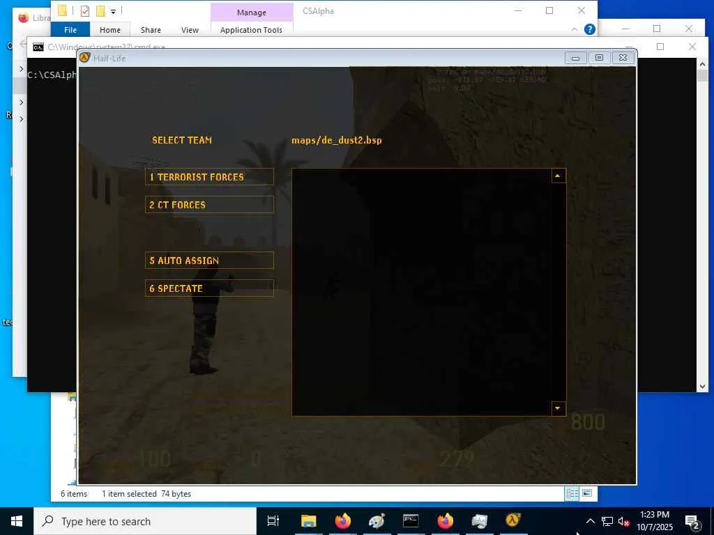Viewport: 714px width, 535px height.
Task: Click the Half-Life lambda title bar icon
Action: 84,57
